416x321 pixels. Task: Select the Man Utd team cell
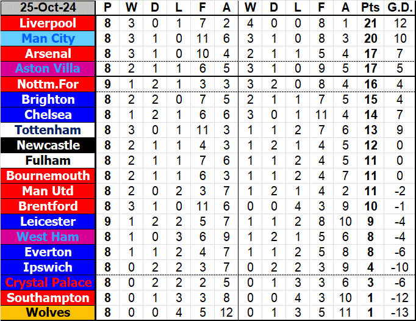tap(48, 191)
